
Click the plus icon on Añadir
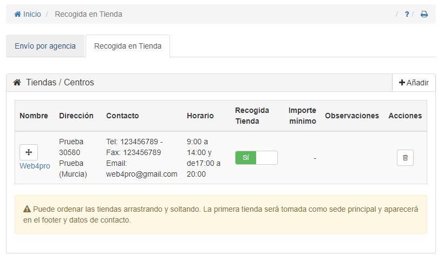402,83
